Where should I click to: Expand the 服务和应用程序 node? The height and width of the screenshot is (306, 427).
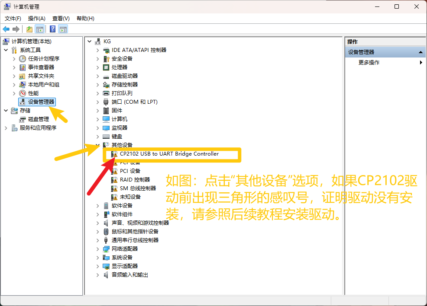point(6,128)
